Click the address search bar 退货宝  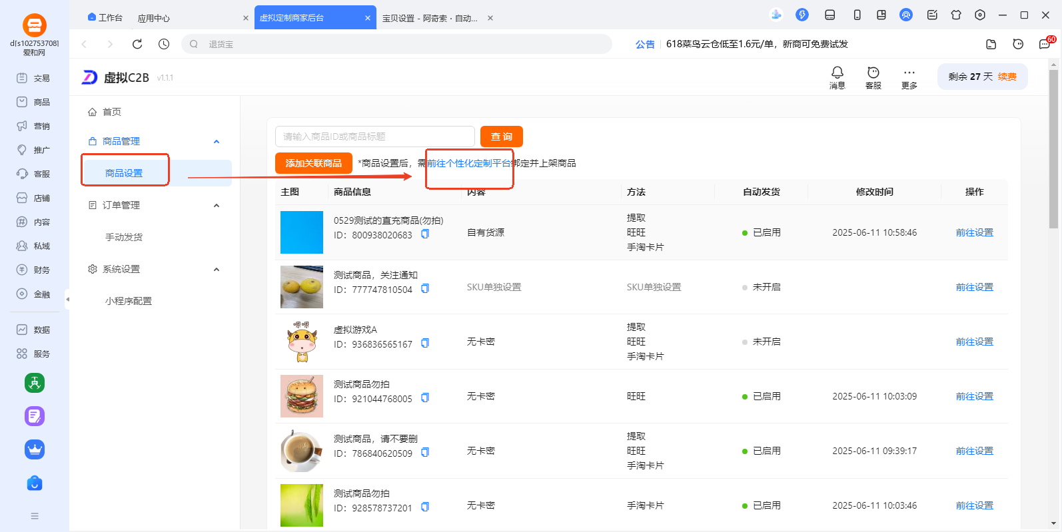pyautogui.click(x=396, y=44)
